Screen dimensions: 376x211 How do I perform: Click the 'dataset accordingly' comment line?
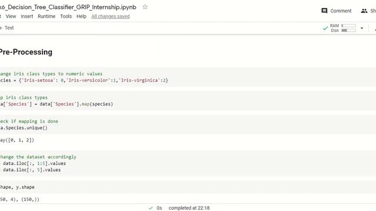coord(38,156)
